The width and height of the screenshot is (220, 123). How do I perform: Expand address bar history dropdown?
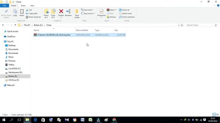pos(179,25)
